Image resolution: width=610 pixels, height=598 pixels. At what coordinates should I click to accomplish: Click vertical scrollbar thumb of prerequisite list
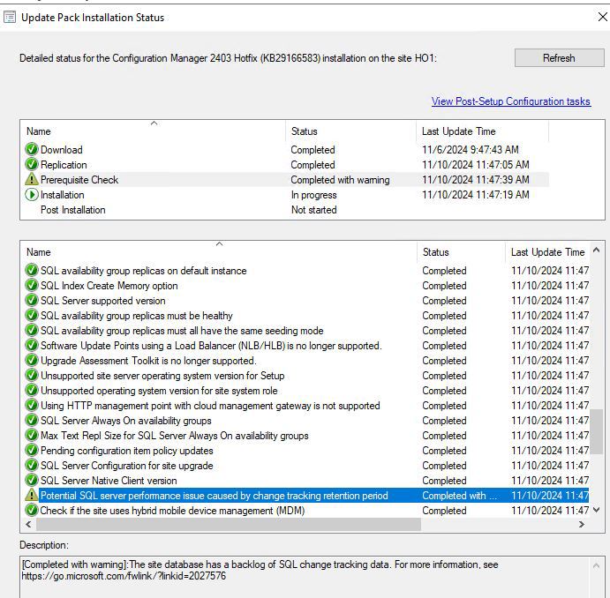tap(597, 431)
